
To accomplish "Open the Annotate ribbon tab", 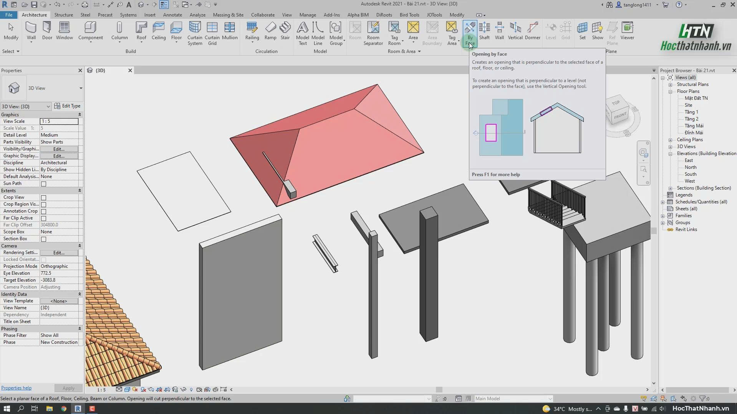I will (172, 15).
